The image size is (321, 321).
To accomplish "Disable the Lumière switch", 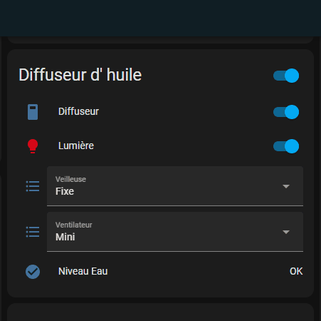I will coord(286,146).
